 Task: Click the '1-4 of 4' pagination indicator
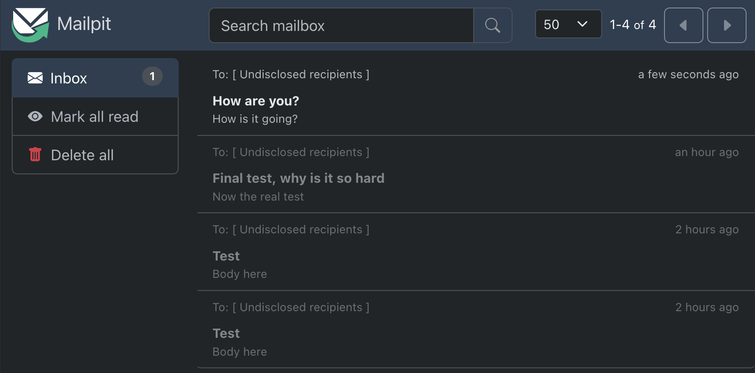pos(632,25)
